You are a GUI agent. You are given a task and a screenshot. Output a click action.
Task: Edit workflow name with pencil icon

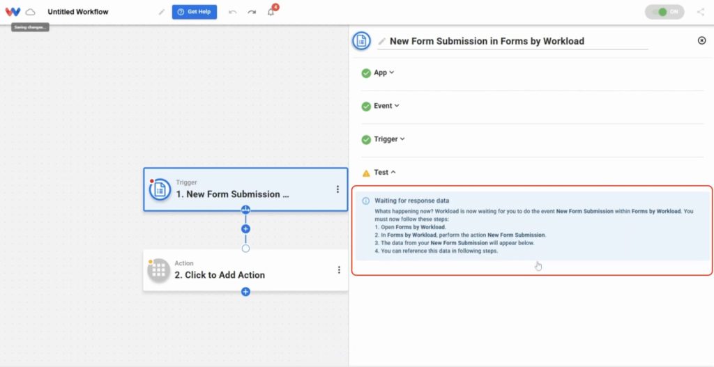(162, 12)
